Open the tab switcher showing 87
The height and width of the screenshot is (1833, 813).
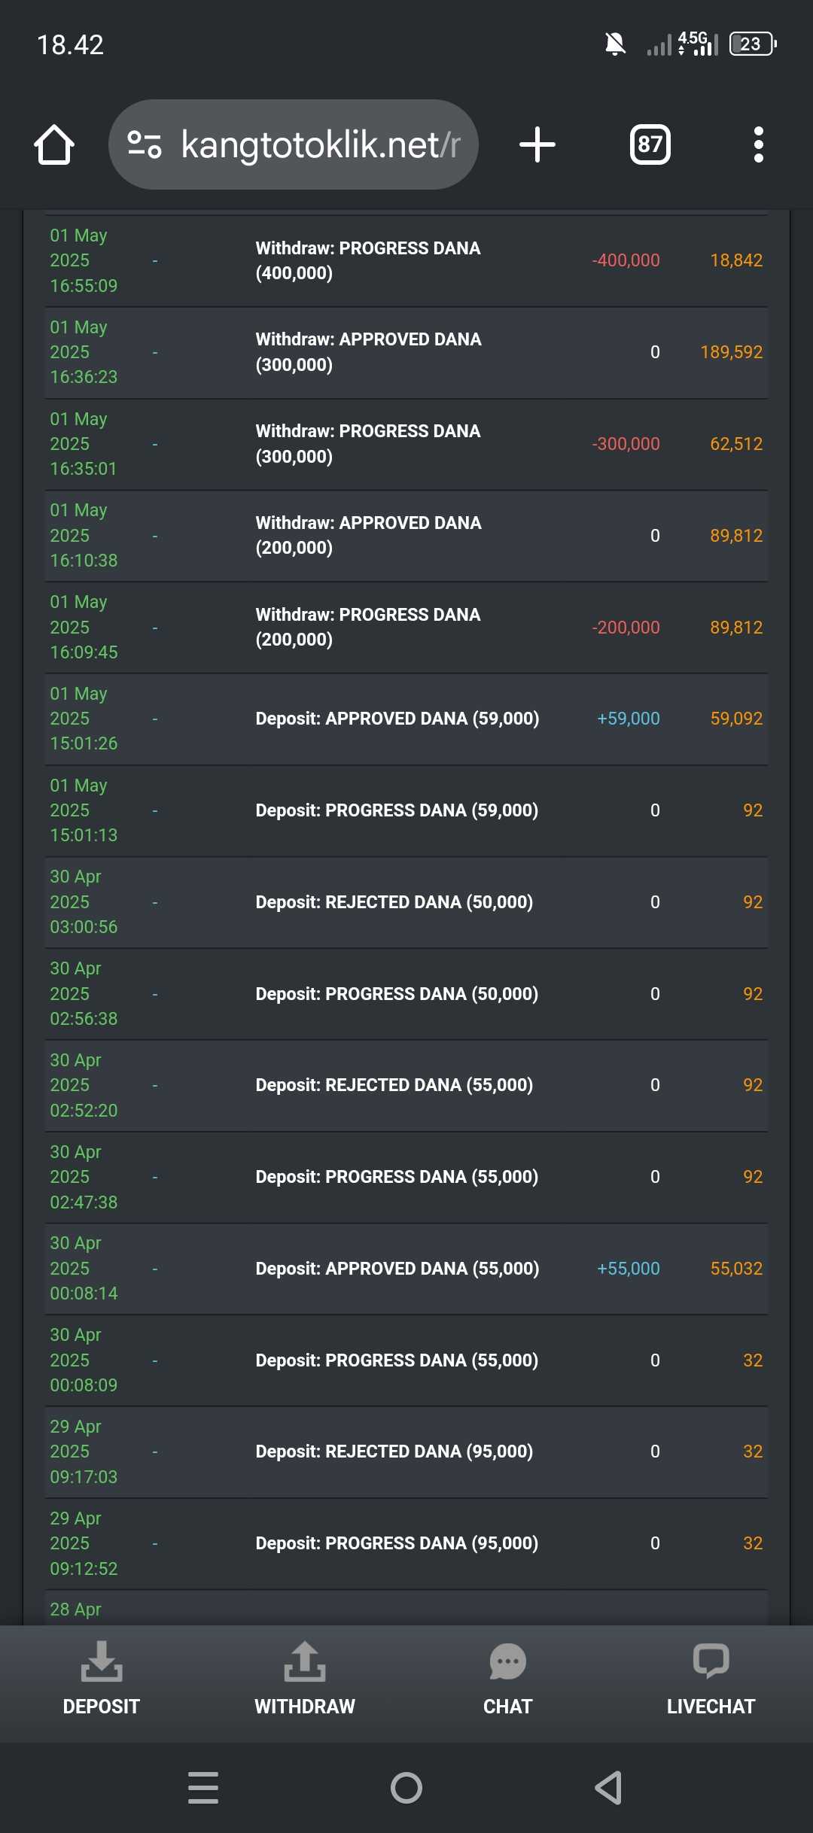650,144
